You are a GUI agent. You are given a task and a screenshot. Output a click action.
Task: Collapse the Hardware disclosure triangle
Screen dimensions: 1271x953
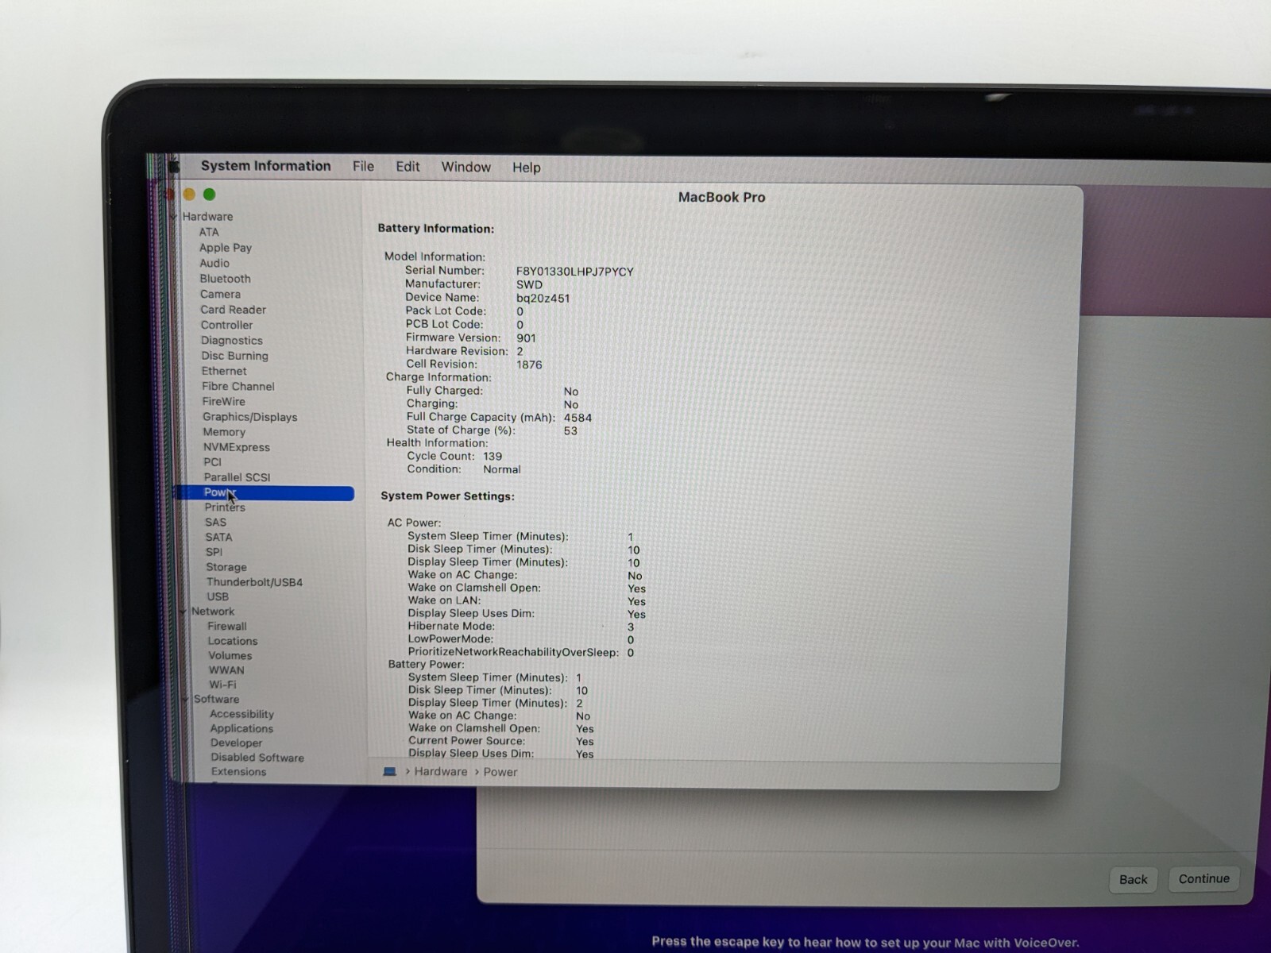(174, 217)
